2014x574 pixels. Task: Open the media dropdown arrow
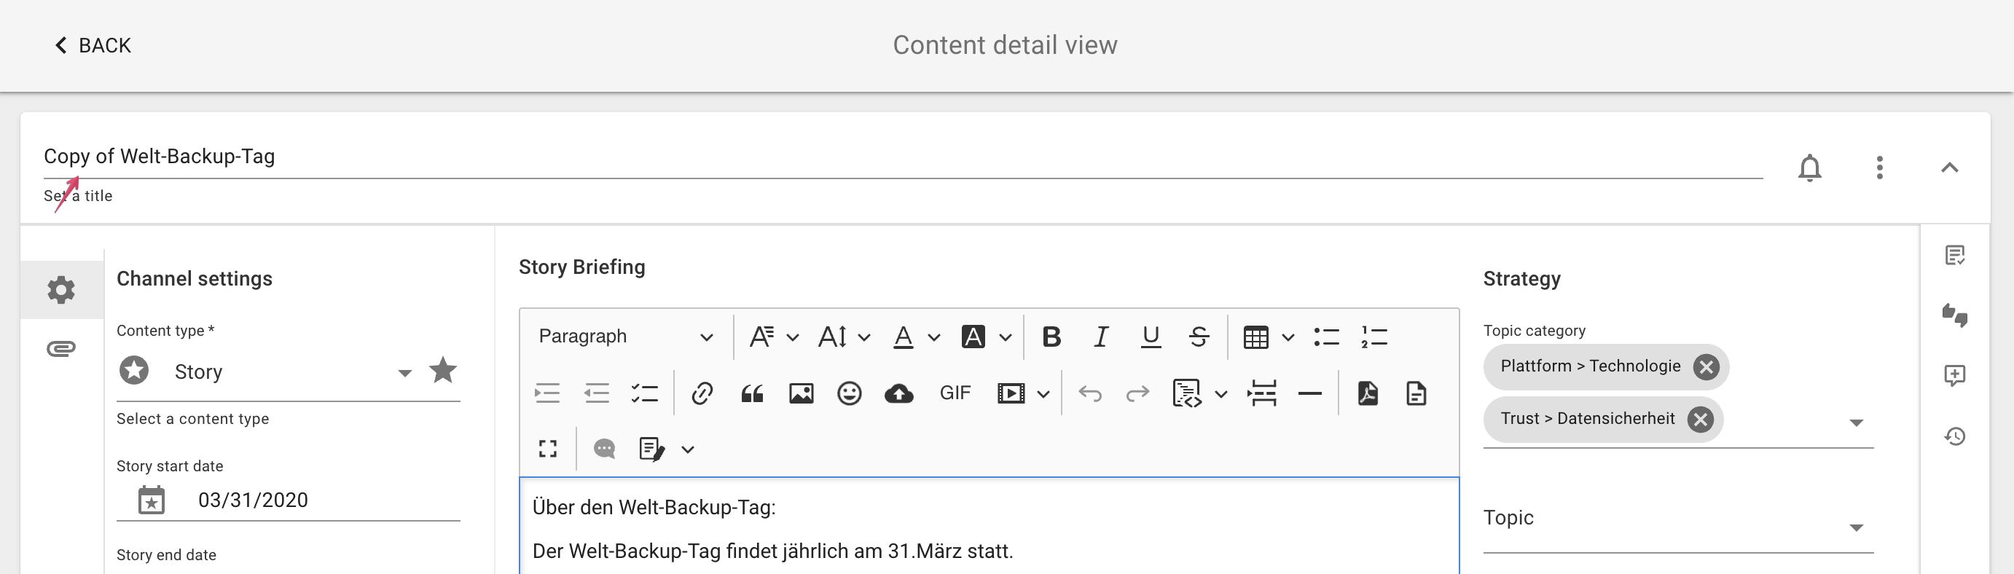click(x=1043, y=394)
